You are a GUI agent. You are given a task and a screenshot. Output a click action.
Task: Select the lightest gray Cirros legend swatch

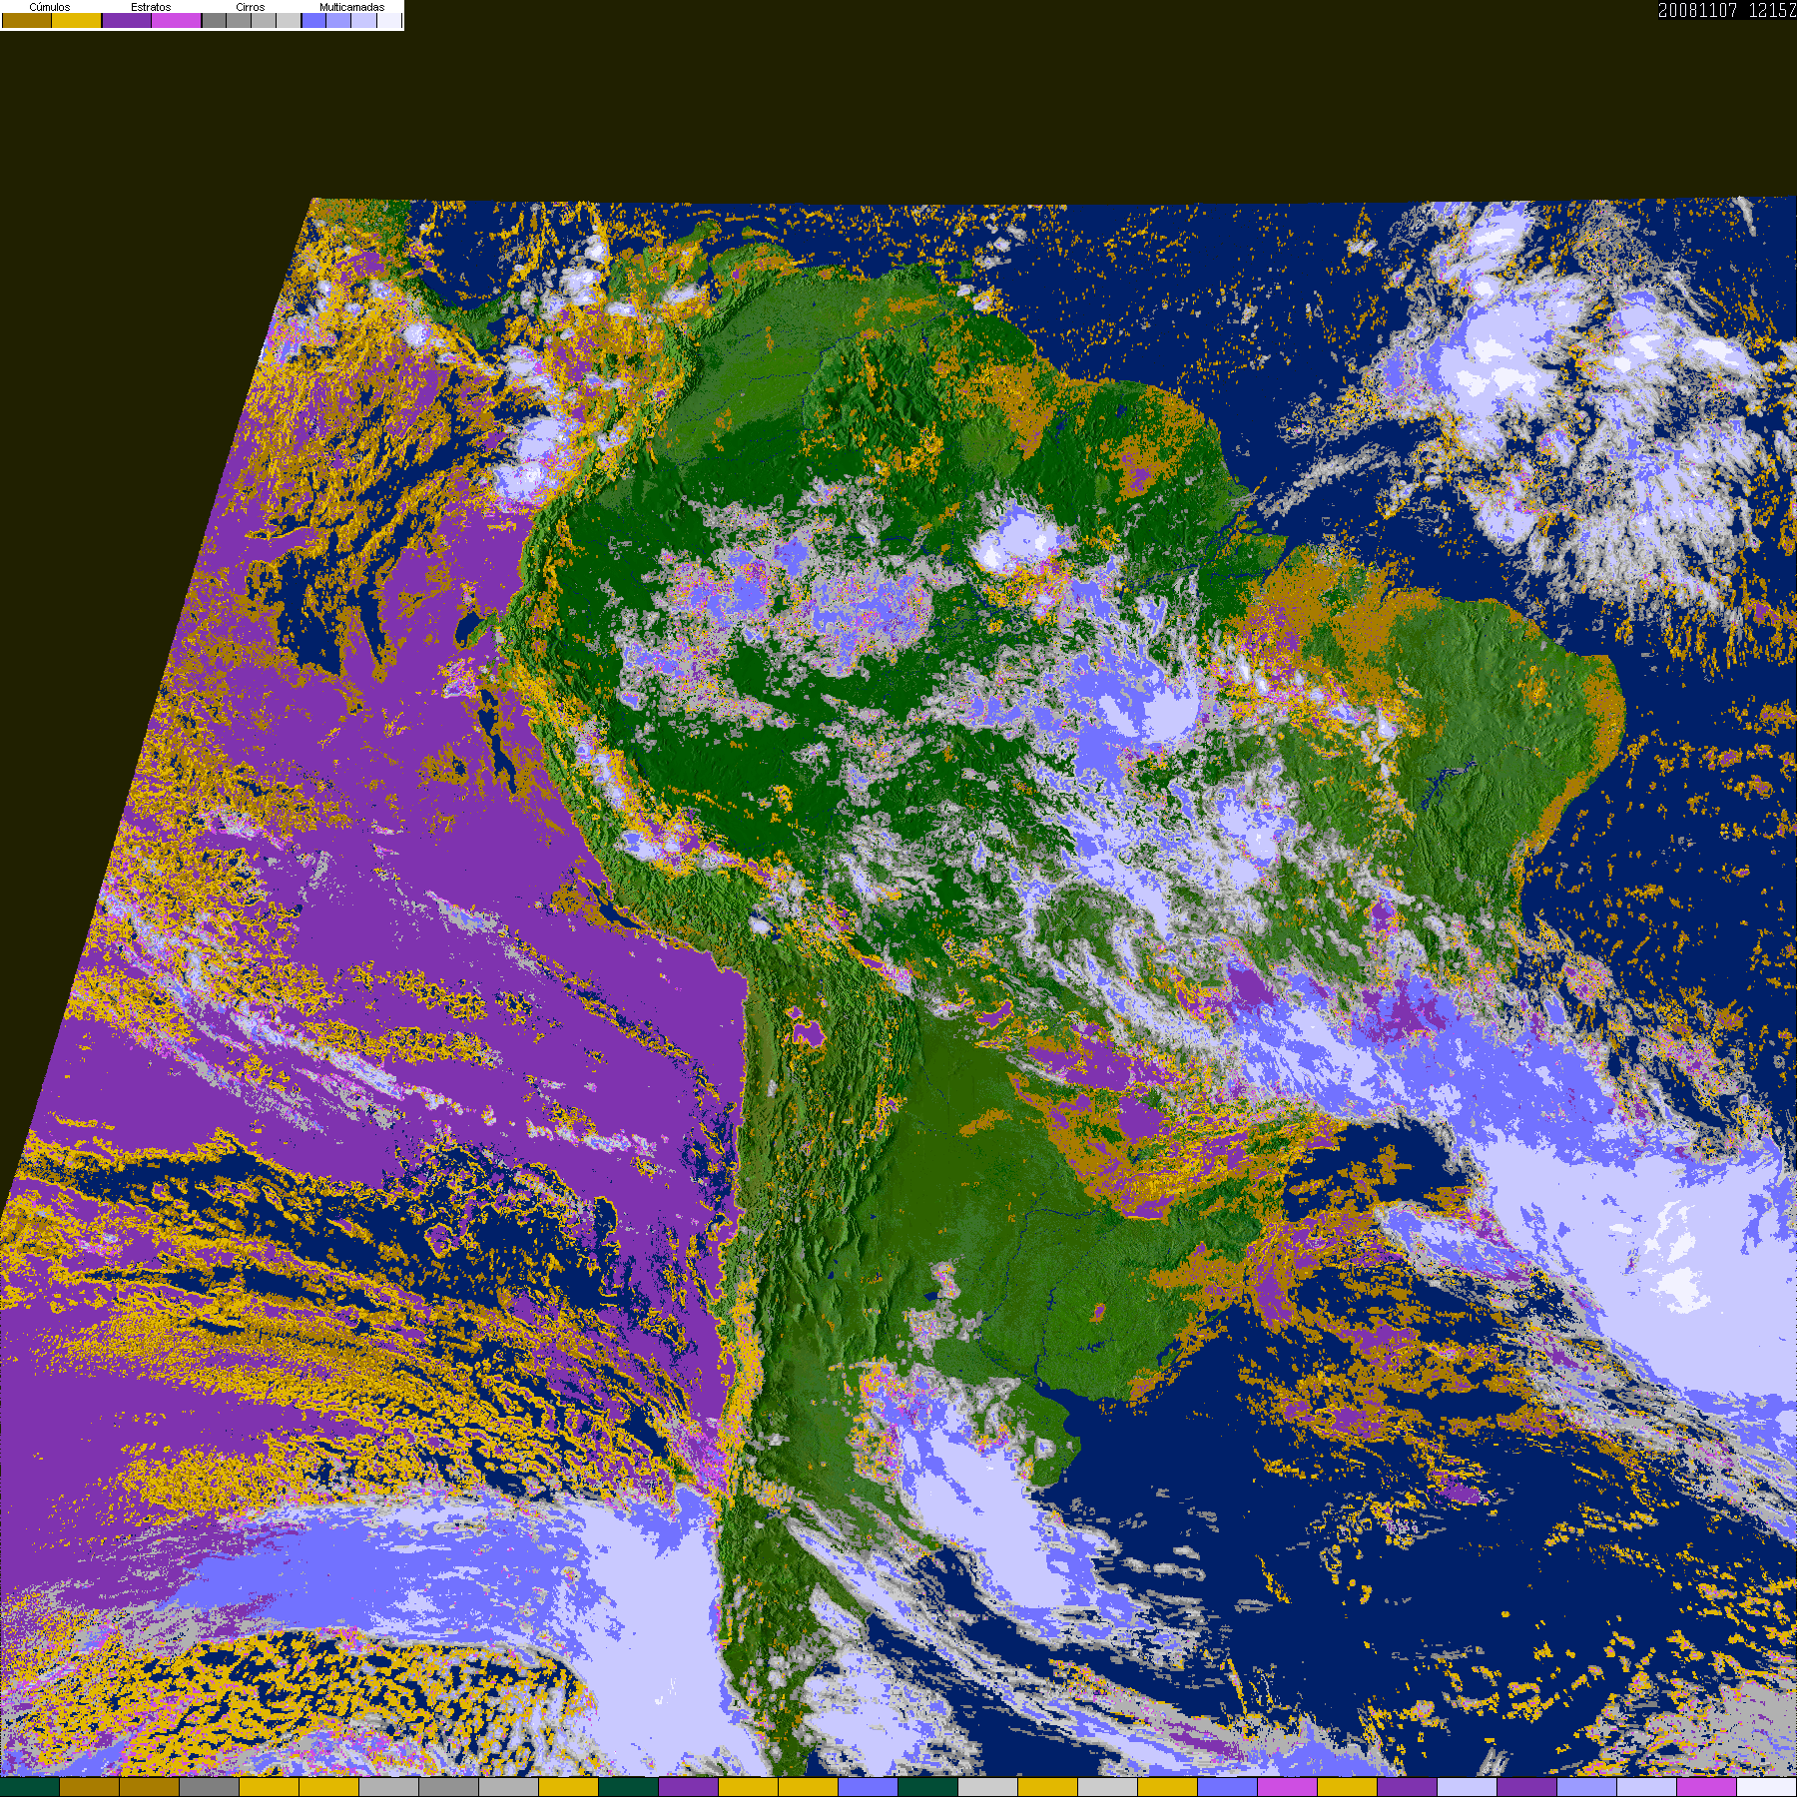tap(289, 20)
